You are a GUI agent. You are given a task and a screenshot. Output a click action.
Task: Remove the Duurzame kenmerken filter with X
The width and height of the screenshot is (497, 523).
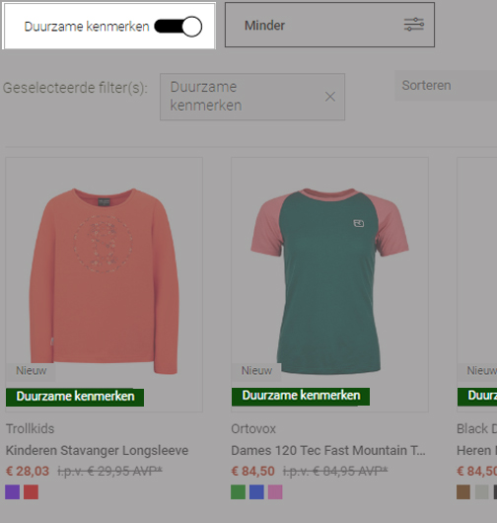(330, 97)
